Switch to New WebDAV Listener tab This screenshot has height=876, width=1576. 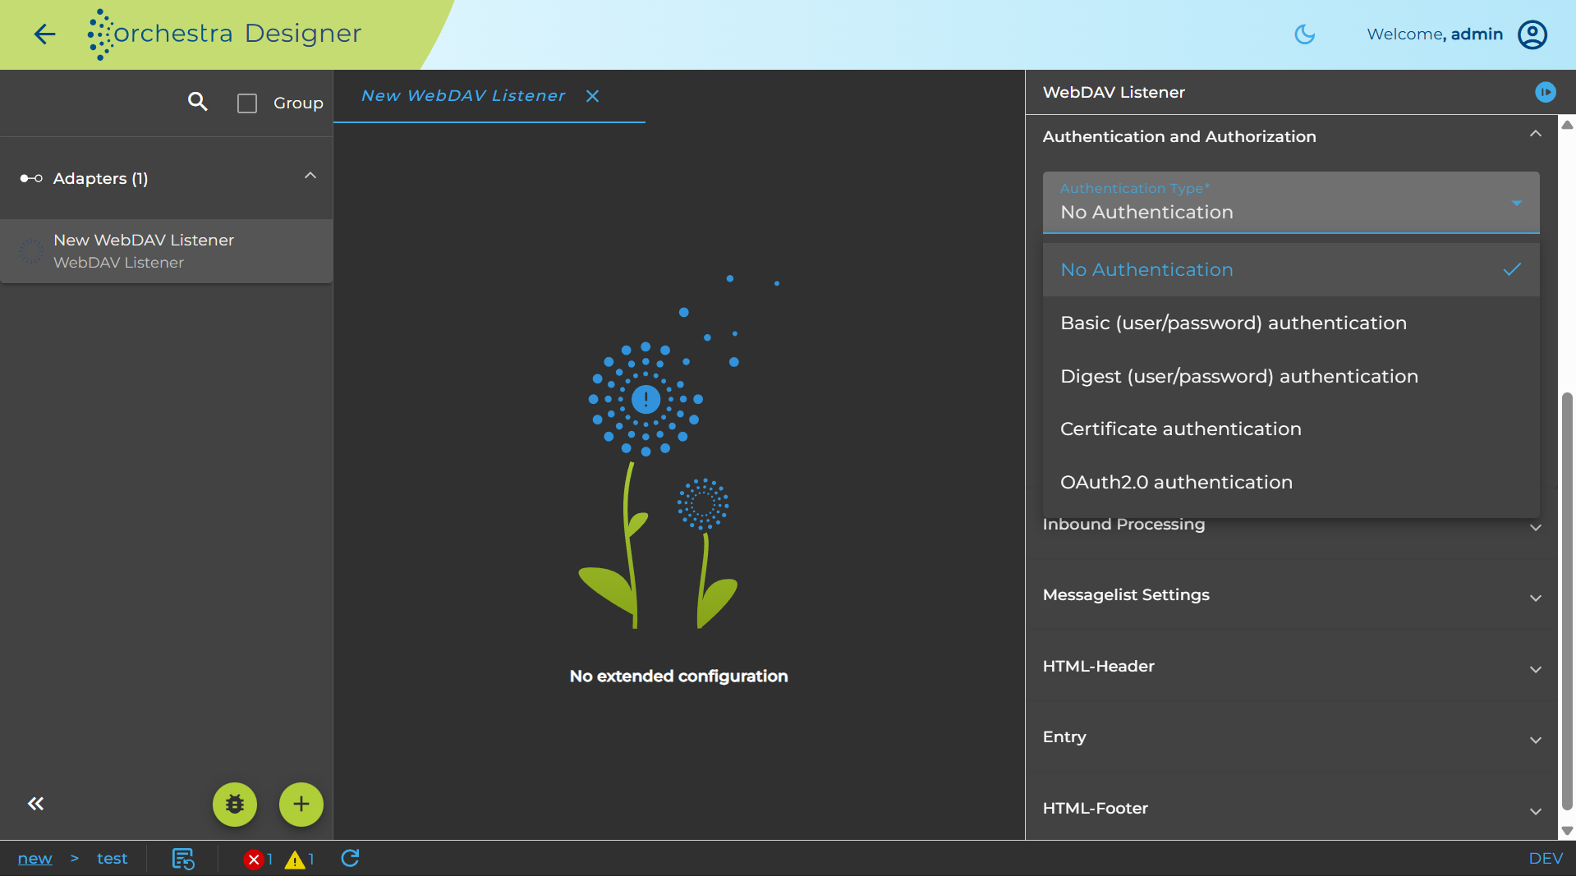pos(463,96)
